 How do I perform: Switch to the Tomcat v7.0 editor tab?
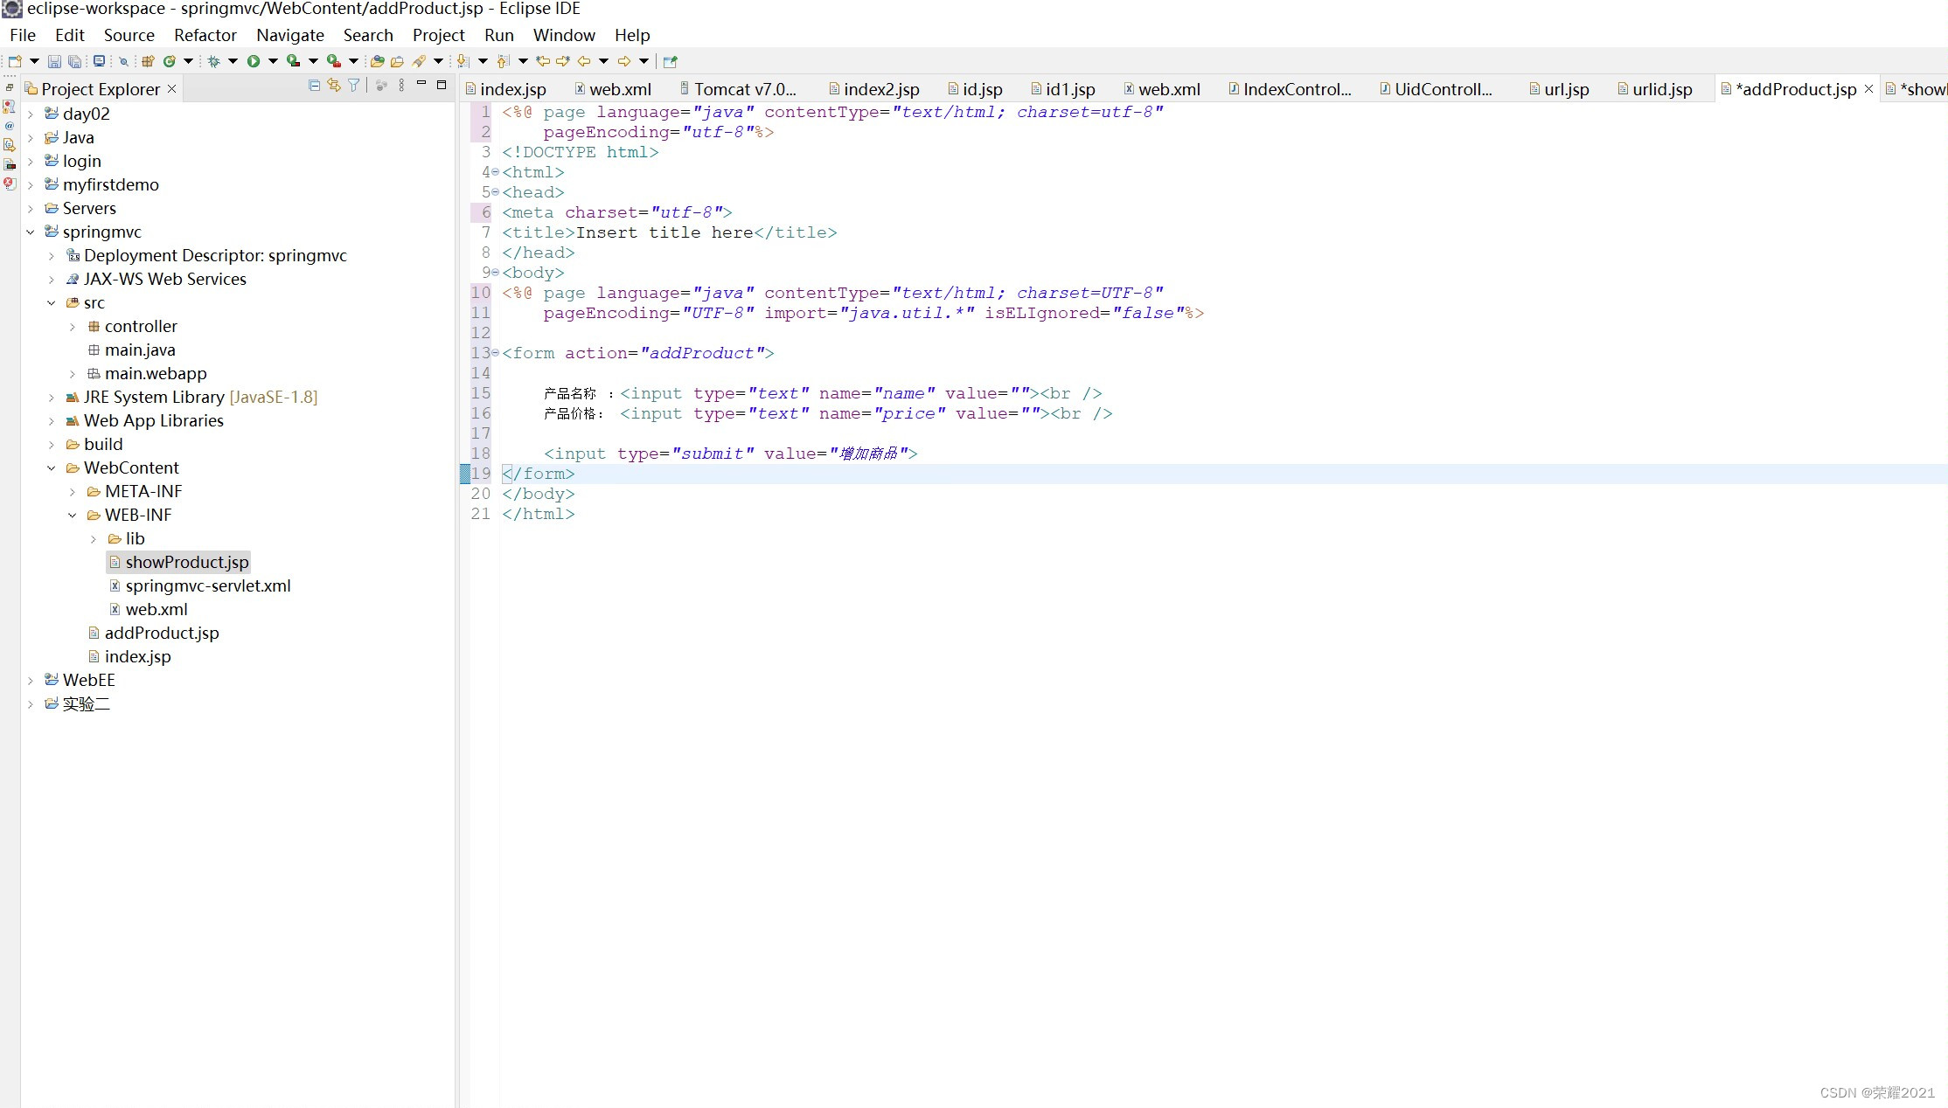point(738,89)
